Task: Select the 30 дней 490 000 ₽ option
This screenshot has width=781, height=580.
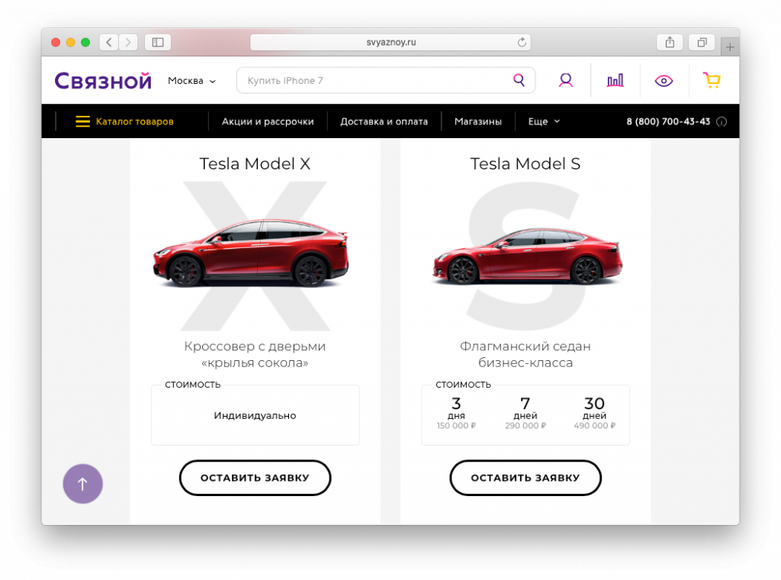Action: point(594,413)
